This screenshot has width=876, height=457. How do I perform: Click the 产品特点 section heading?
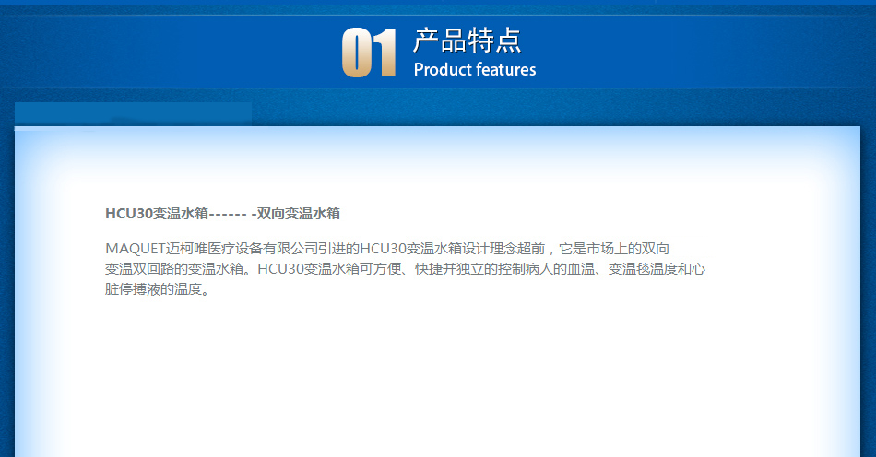(467, 41)
